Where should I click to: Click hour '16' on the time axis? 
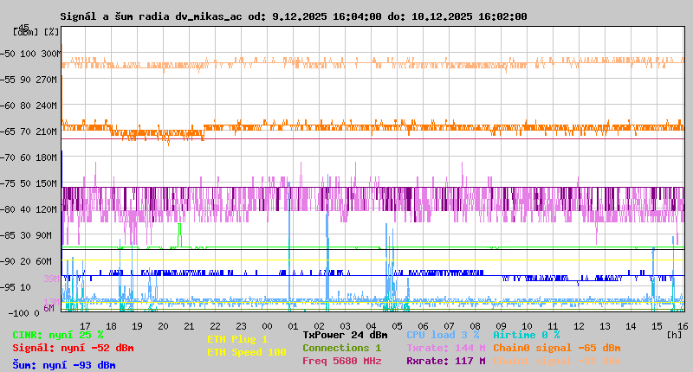tap(683, 326)
